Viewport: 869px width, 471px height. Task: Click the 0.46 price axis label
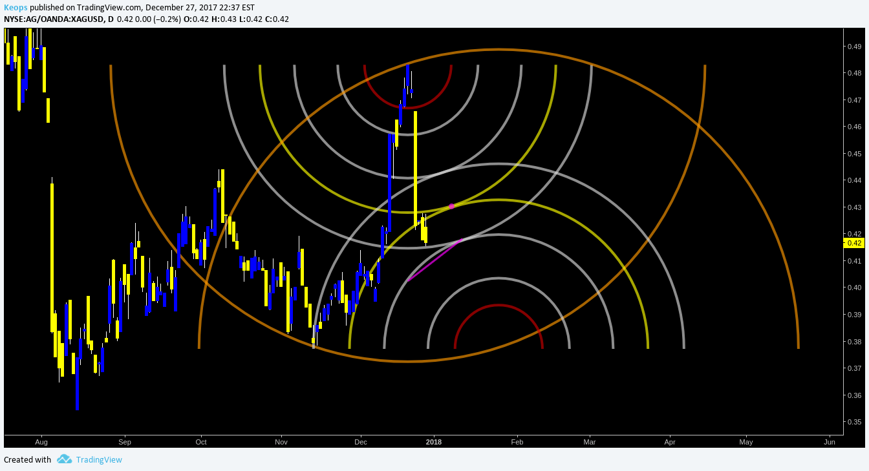[854, 127]
